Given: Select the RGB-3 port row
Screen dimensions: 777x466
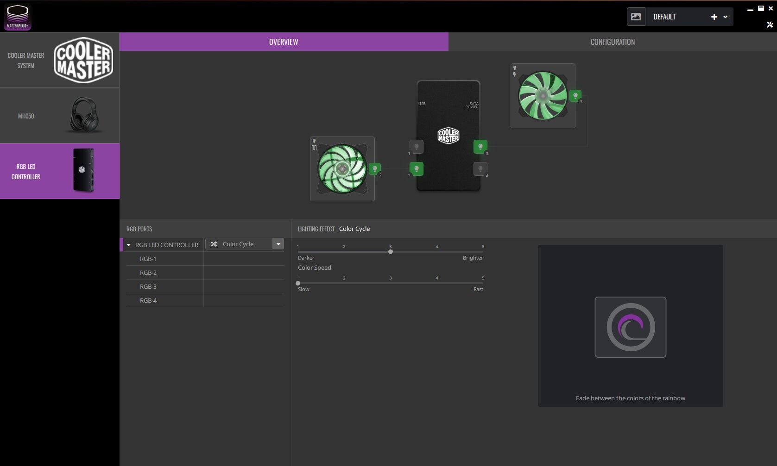Looking at the screenshot, I should click(205, 286).
